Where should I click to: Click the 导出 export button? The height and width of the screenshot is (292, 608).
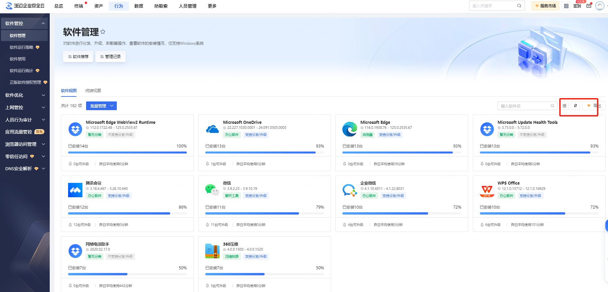594,106
